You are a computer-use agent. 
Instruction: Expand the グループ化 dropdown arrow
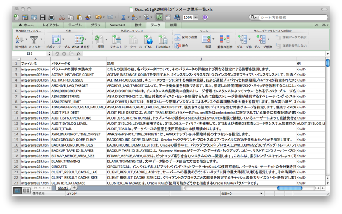pos(250,39)
